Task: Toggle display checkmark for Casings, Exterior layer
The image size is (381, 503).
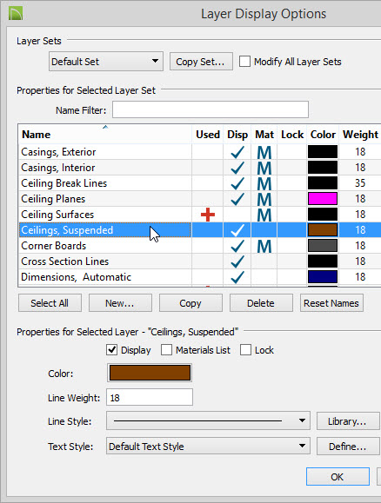Action: pos(237,152)
